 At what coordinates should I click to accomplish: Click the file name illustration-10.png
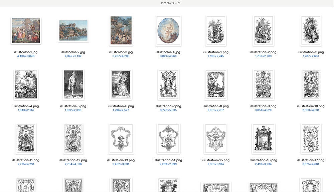pos(311,106)
